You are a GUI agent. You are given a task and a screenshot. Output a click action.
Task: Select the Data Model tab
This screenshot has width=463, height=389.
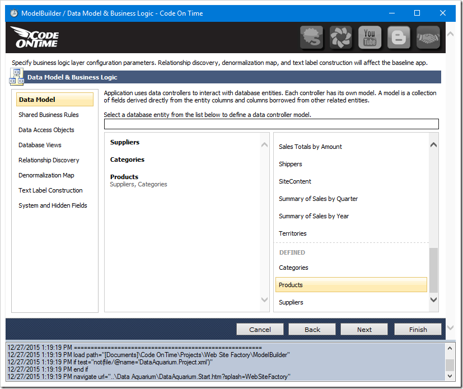tap(55, 100)
